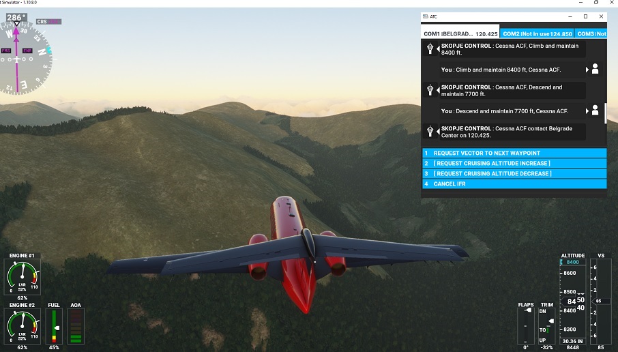618x352 pixels.
Task: Click the Engine #1 gauge
Action: [22, 278]
